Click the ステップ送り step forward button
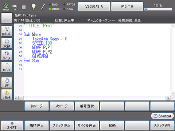This screenshot has height=131, width=175. [x=162, y=126]
